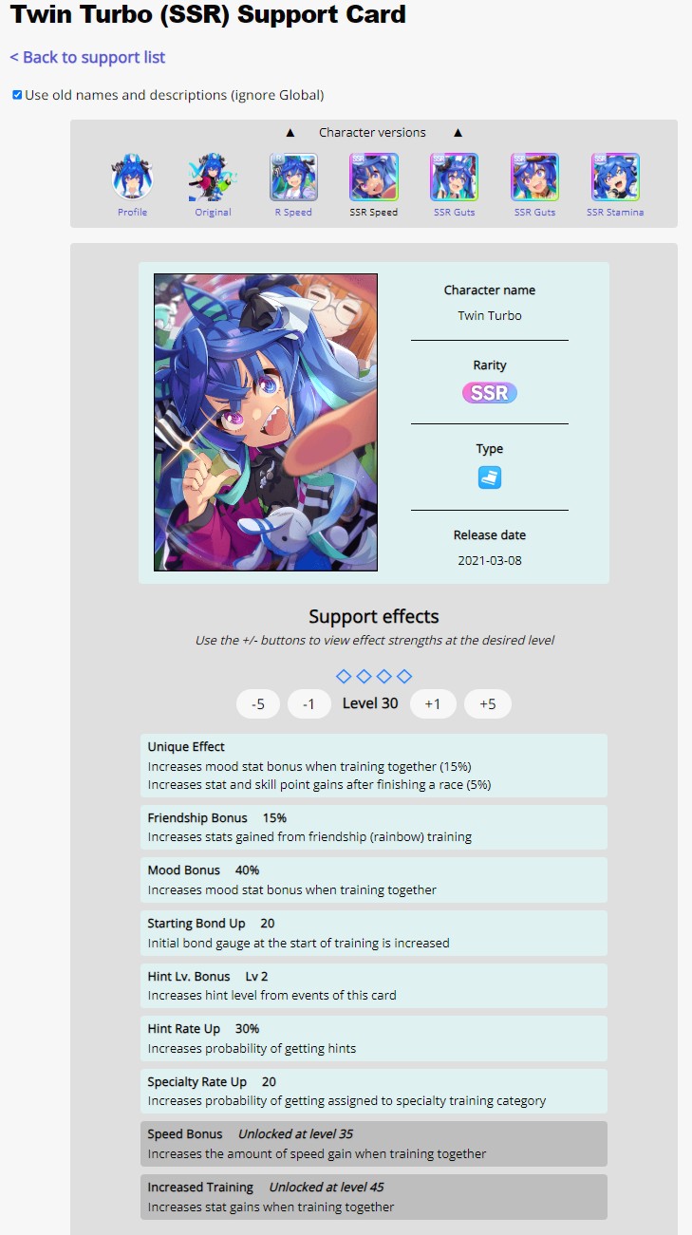Decrease card level by 5
692x1235 pixels.
click(x=258, y=704)
